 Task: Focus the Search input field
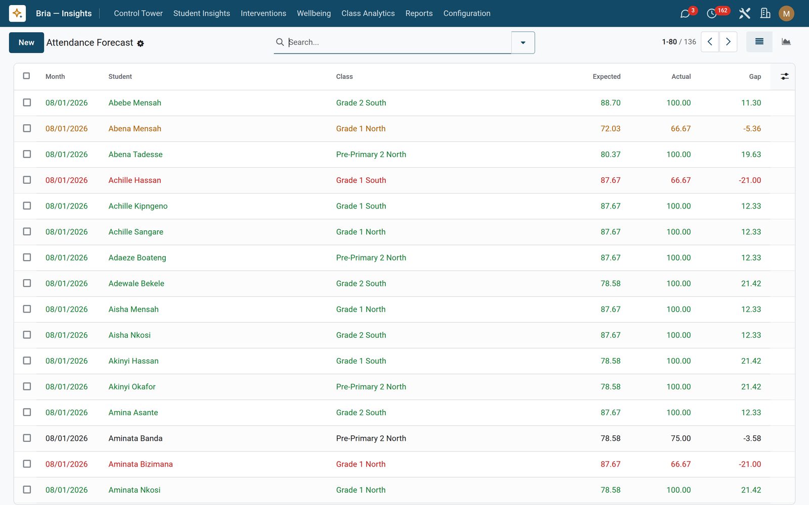398,42
